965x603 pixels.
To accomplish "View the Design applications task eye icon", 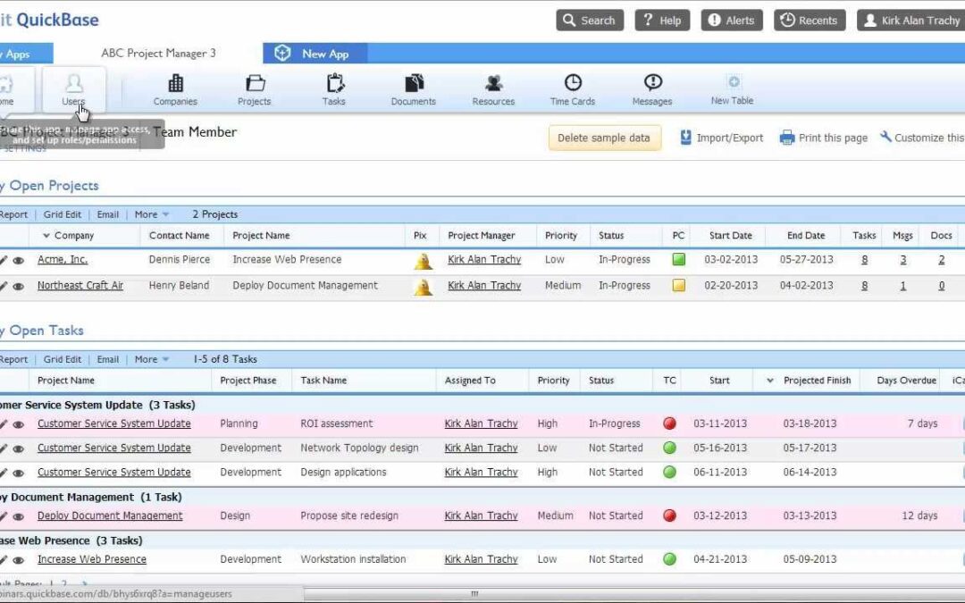I will (x=19, y=473).
